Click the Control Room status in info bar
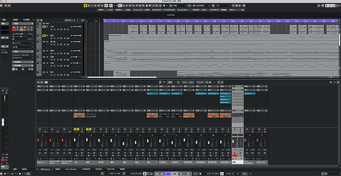This screenshot has width=341, height=176. coord(141,10)
